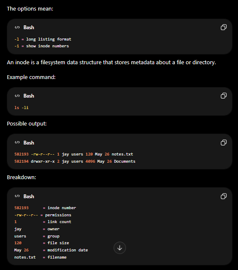The image size is (238, 270).
Task: Click code icon beside 'ls -li' block
Action: coord(17,96)
